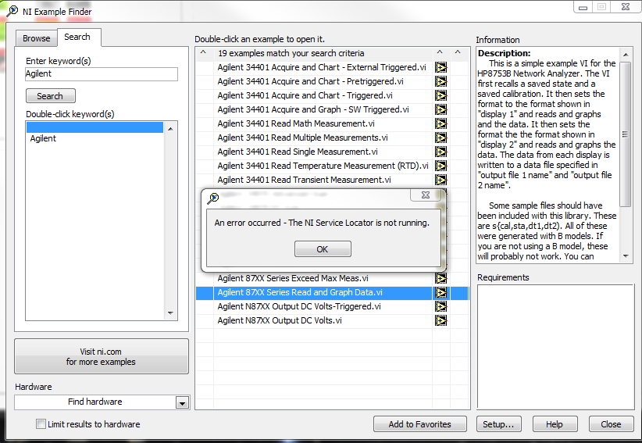Close the error dialog with its X
Image resolution: width=642 pixels, height=443 pixels.
click(x=426, y=195)
